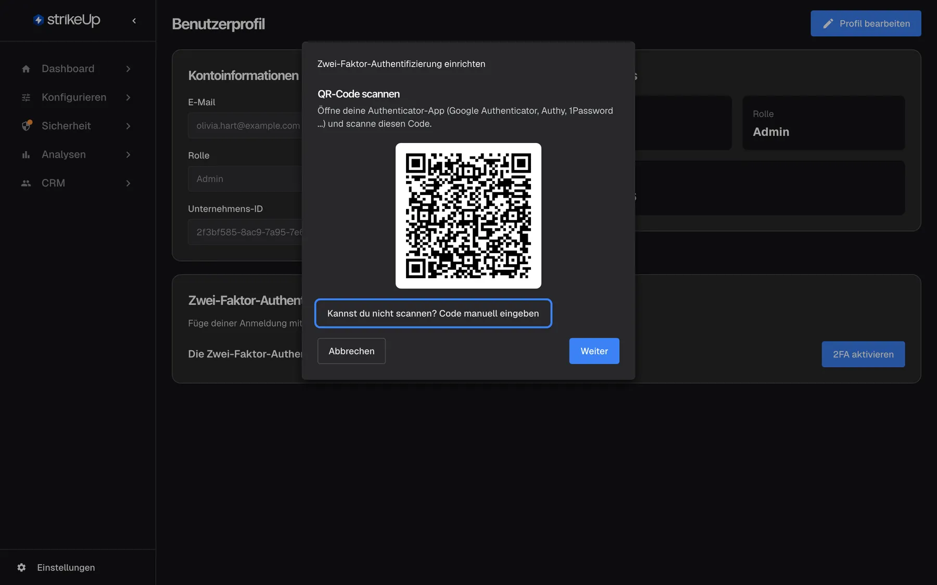The width and height of the screenshot is (937, 585).
Task: Click the 'QR-Code scannen' heading
Action: (x=359, y=94)
